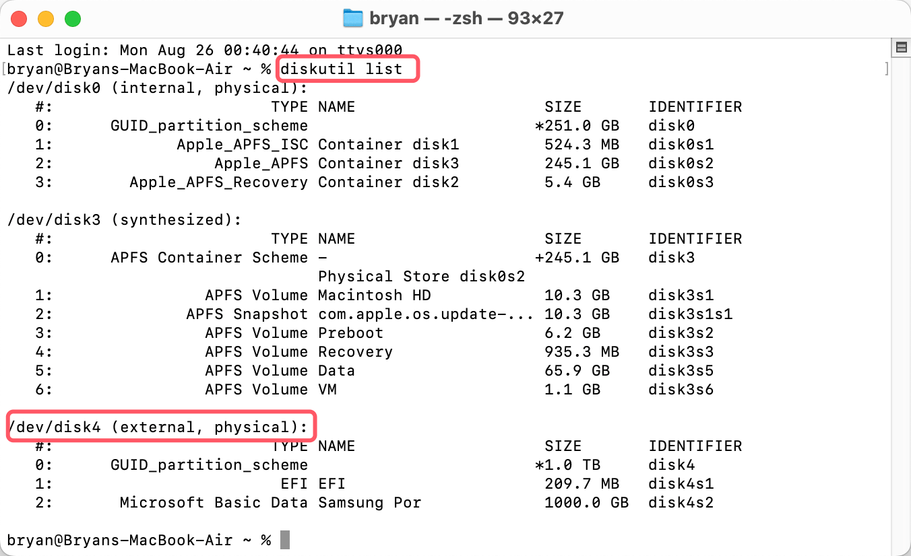Click the '/dev/disk0 (internal, physical)' header line
Viewport: 911px width, 556px height.
click(x=157, y=88)
